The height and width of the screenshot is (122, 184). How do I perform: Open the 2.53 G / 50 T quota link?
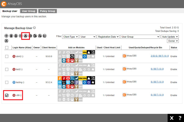click(159, 56)
